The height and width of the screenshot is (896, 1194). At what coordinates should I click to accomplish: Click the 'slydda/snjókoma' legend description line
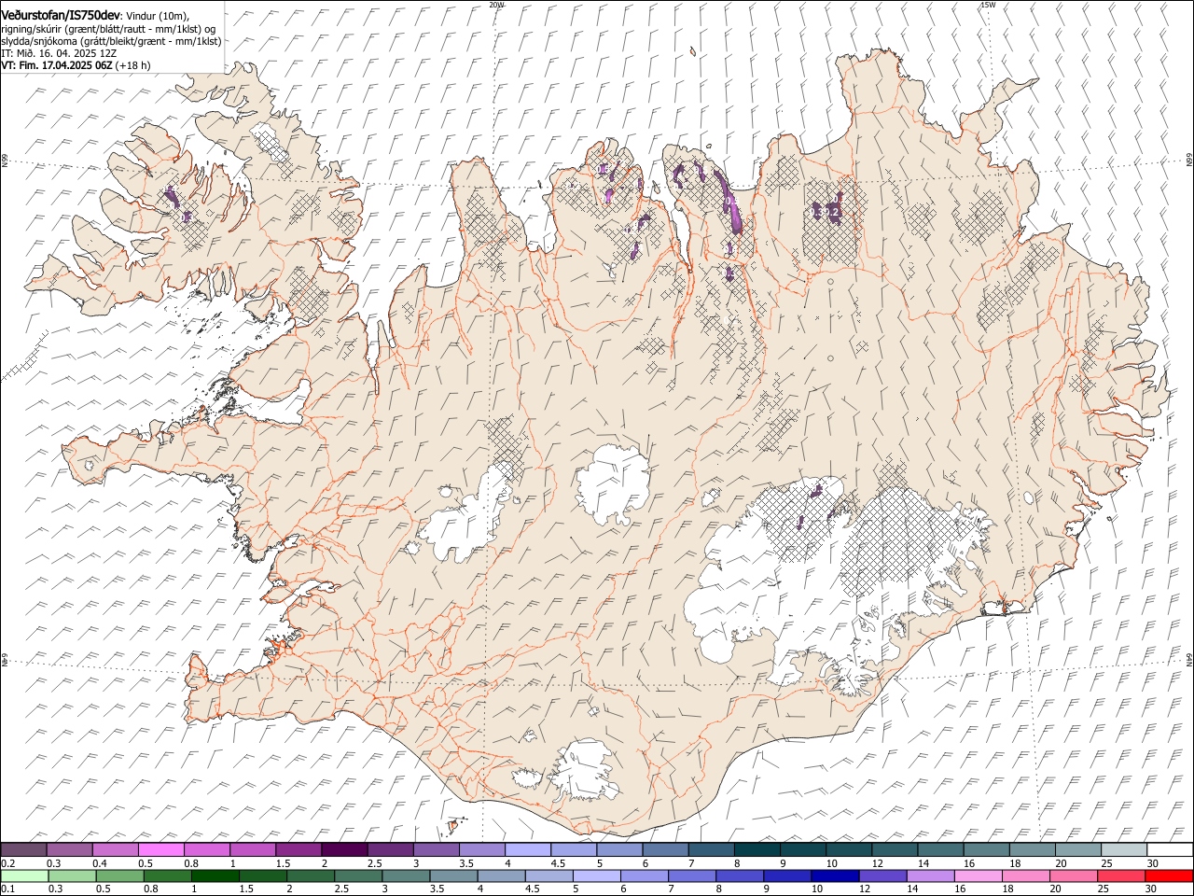[x=111, y=41]
